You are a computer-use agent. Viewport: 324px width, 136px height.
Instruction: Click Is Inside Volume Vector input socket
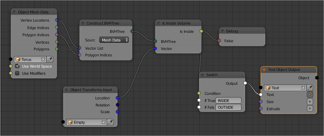155,49
